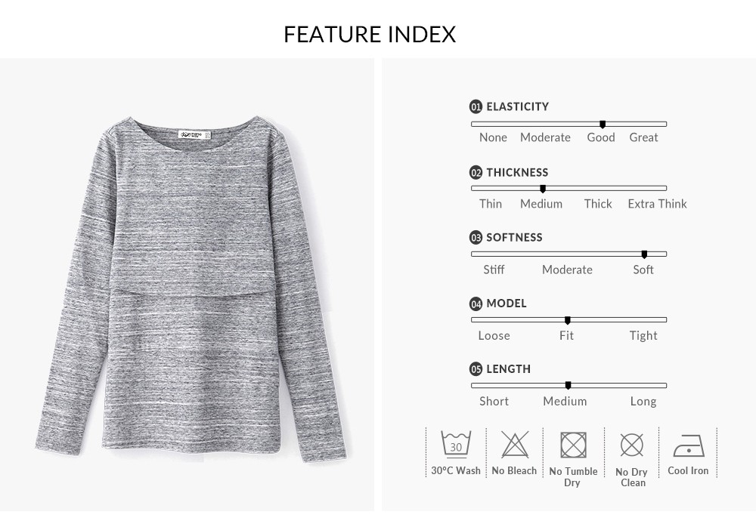The image size is (756, 530).
Task: Click the Thickness slider marker
Action: pyautogui.click(x=542, y=189)
